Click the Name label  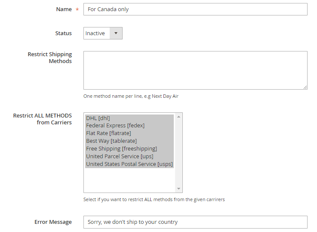[64, 9]
